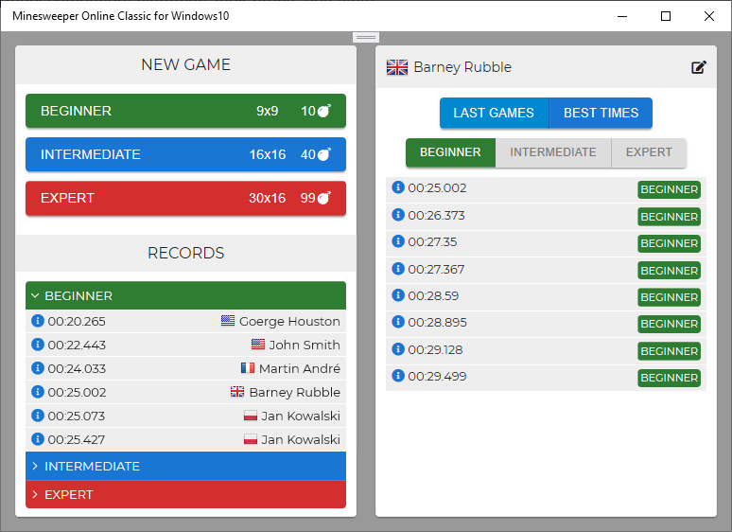The height and width of the screenshot is (532, 732).
Task: Click the name Martin André
Action: pos(299,368)
